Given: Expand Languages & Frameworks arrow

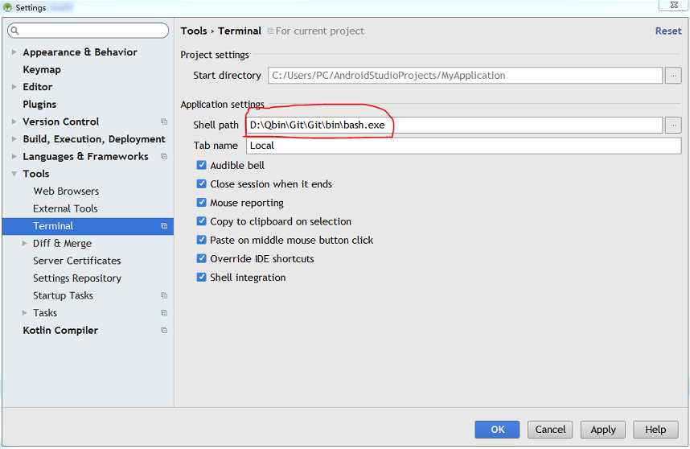Looking at the screenshot, I should pyautogui.click(x=14, y=156).
